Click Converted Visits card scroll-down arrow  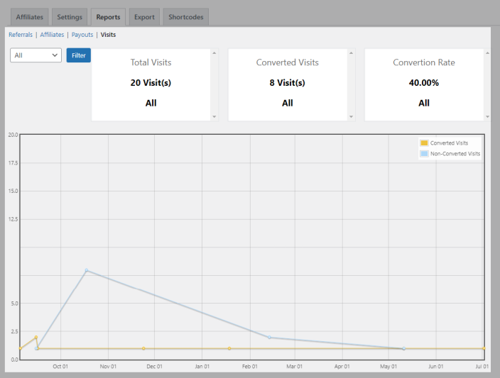351,117
